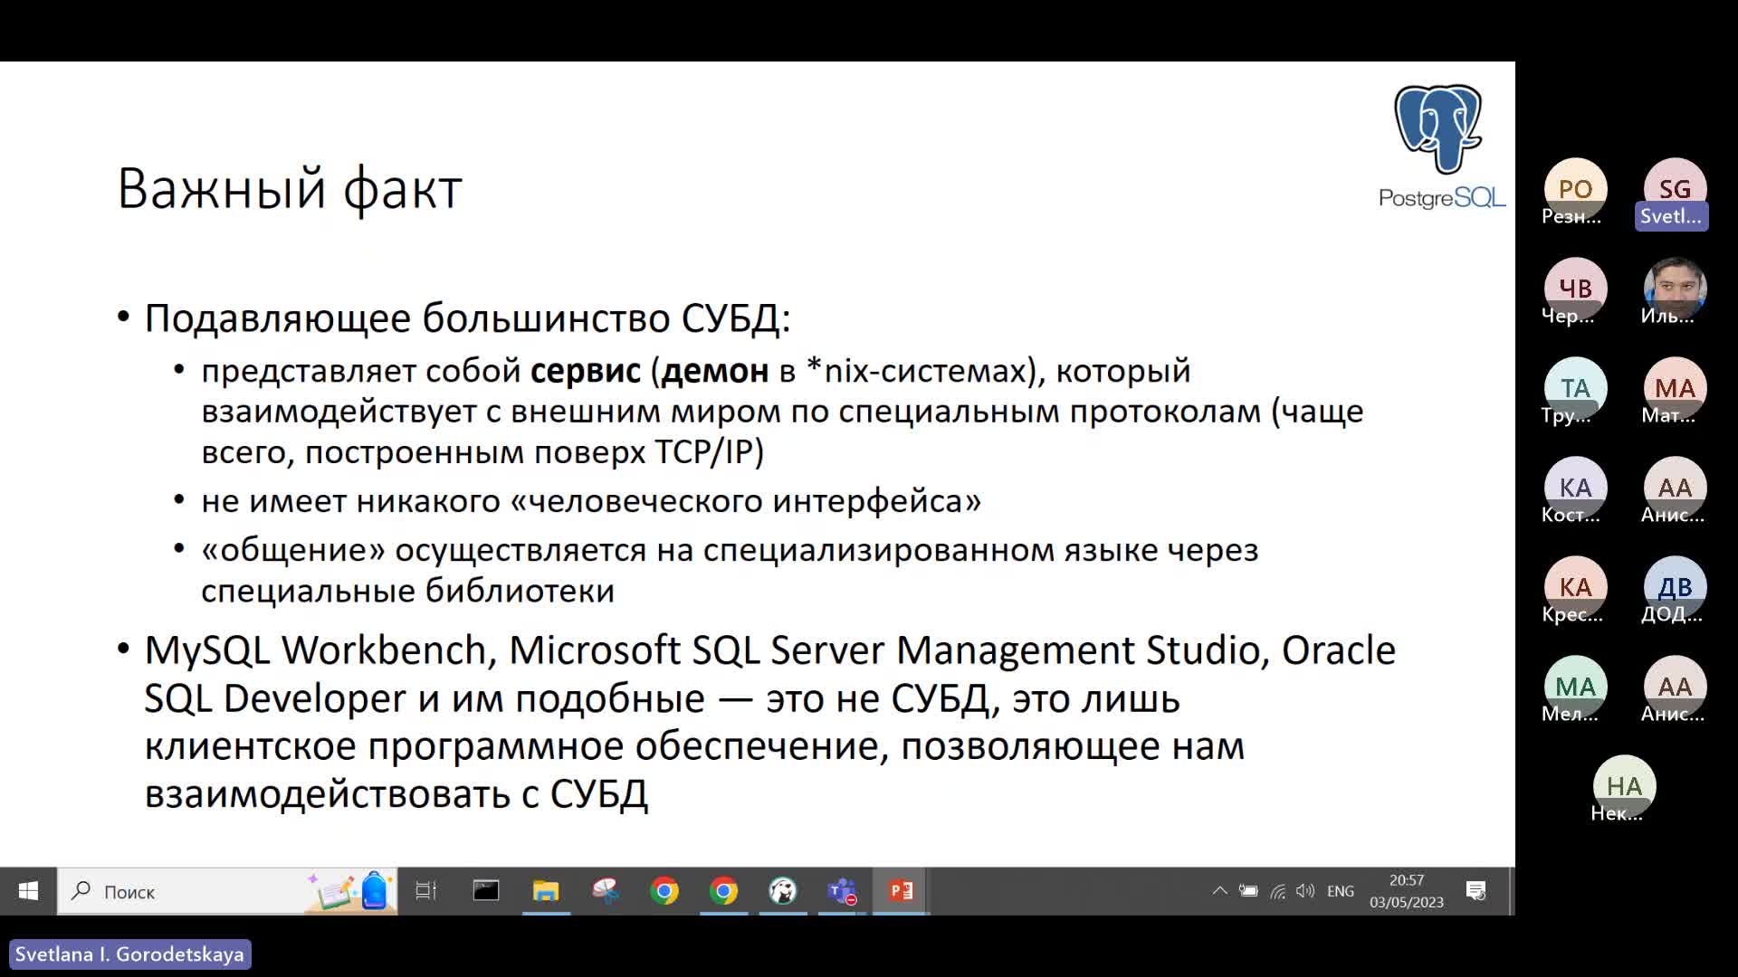Select the KA participant avatar Кост...
Viewport: 1738px width, 977px height.
1575,488
